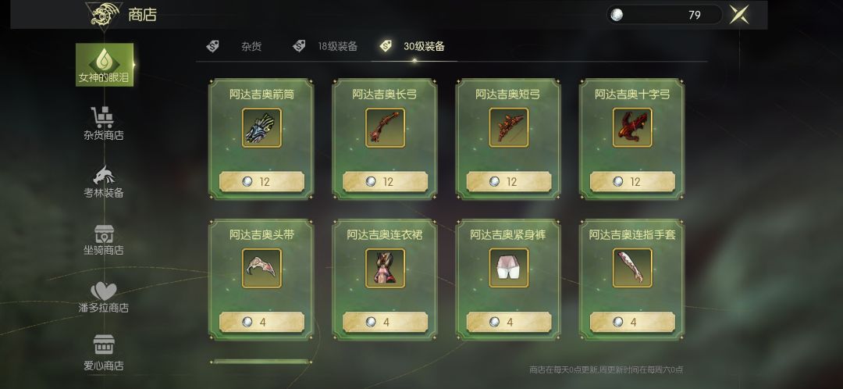Open the 爱心商店 storefront icon
Viewport: 843px width, 389px height.
104,345
